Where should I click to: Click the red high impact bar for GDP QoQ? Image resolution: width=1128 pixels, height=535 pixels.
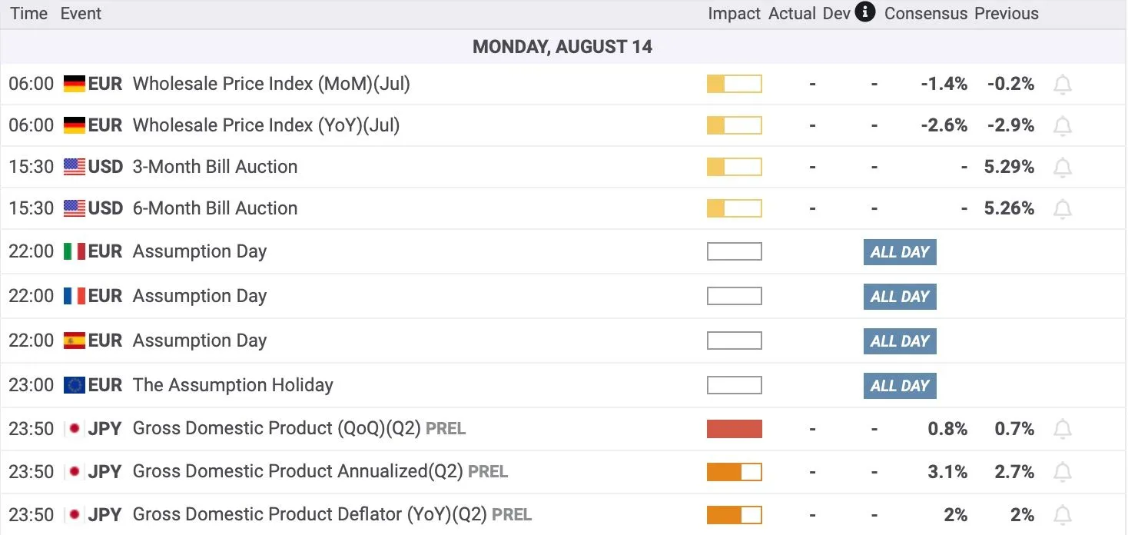click(735, 429)
